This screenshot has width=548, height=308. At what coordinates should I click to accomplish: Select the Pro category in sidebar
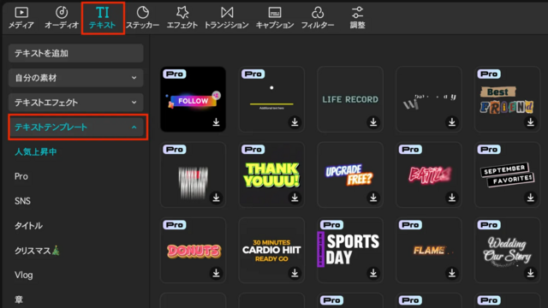pyautogui.click(x=21, y=176)
